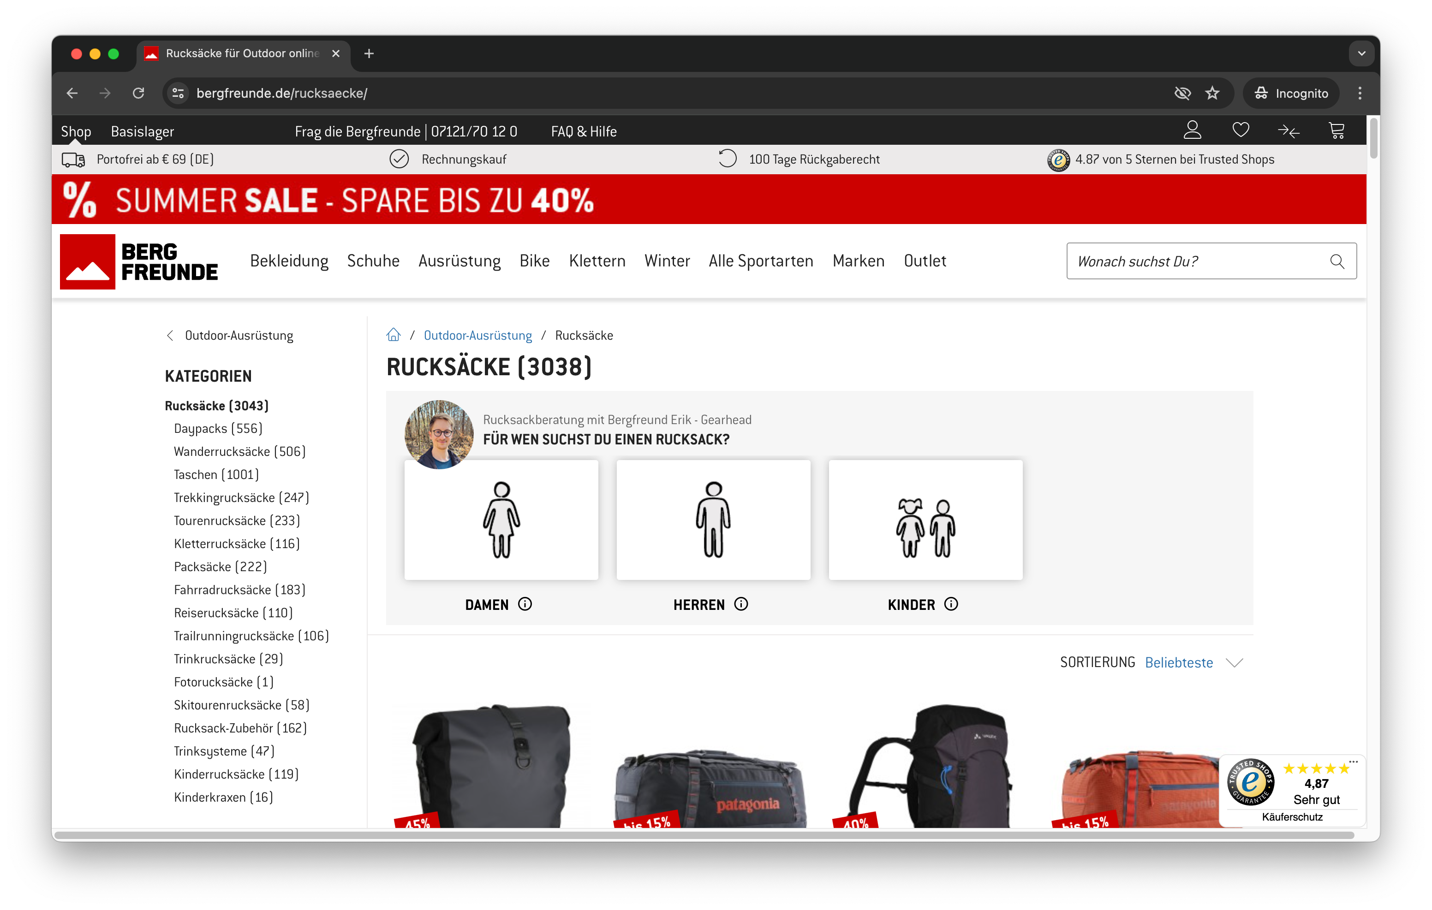Image resolution: width=1432 pixels, height=910 pixels.
Task: Switch to the Basislager tab
Action: pyautogui.click(x=143, y=131)
